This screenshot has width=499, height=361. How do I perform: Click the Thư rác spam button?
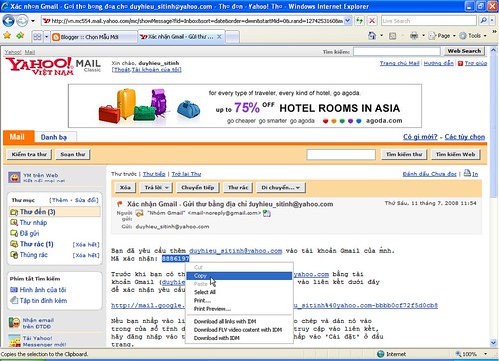pyautogui.click(x=238, y=188)
